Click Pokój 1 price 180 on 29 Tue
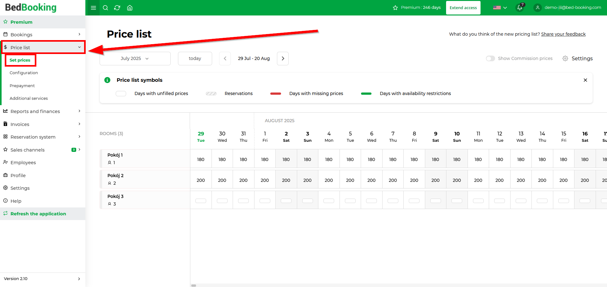Viewport: 607px width, 287px height. tap(201, 159)
